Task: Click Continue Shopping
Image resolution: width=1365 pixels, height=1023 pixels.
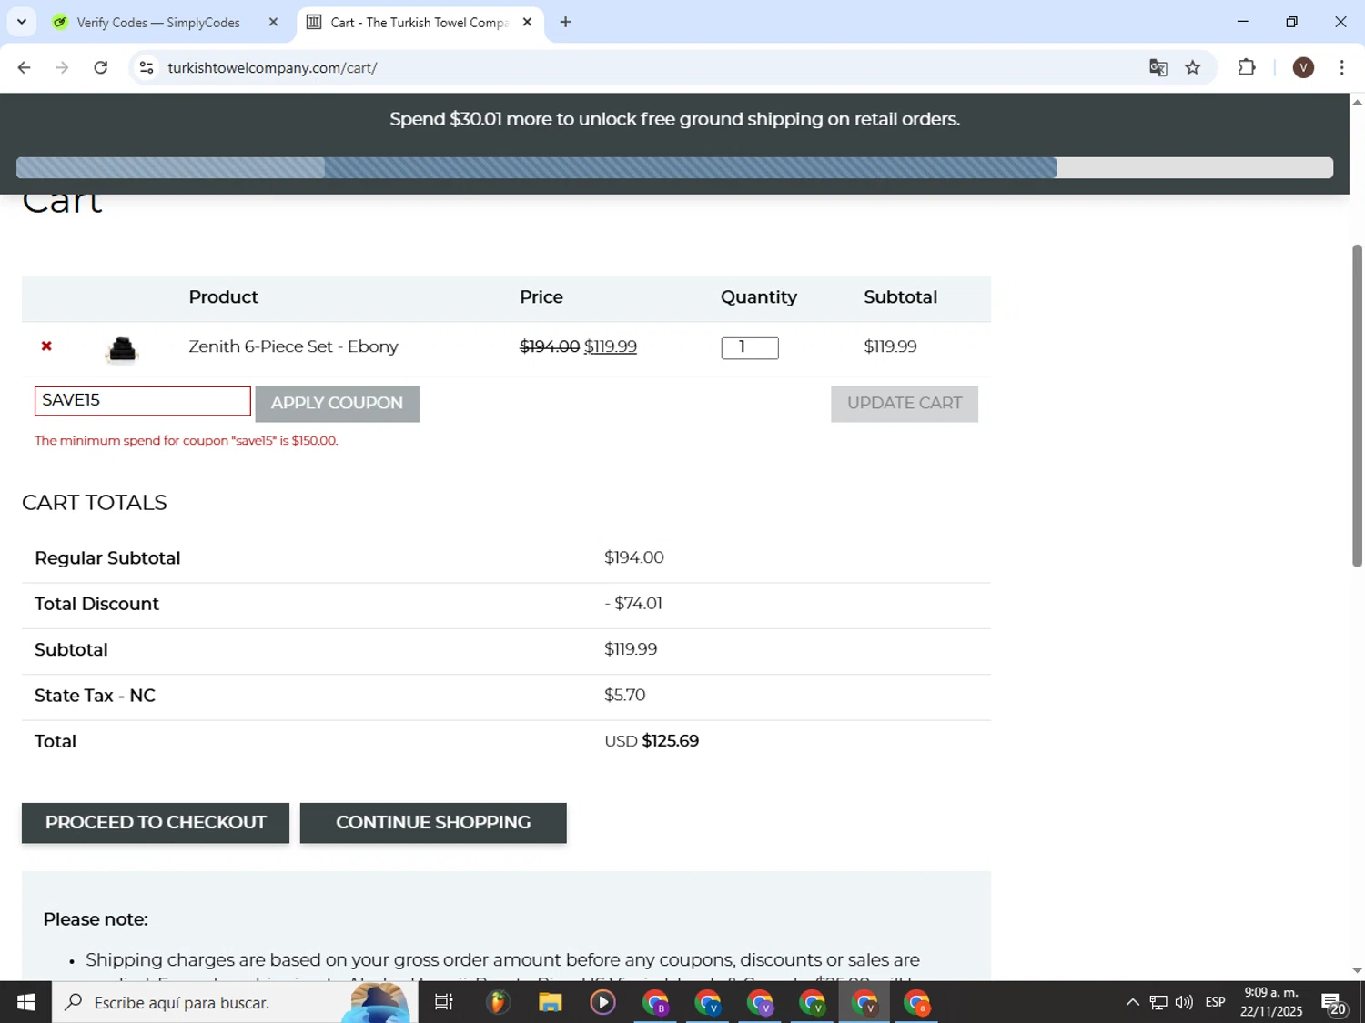Action: 433,823
